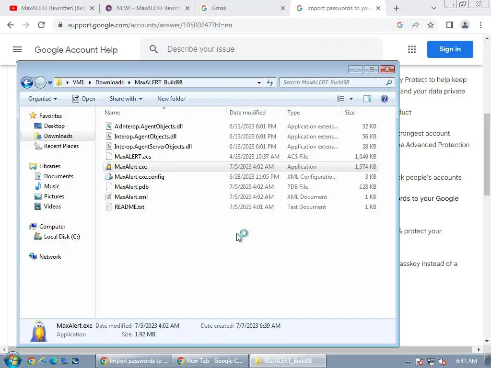Click the refresh button next to address bar in Explorer
491x368 pixels.
(x=269, y=82)
